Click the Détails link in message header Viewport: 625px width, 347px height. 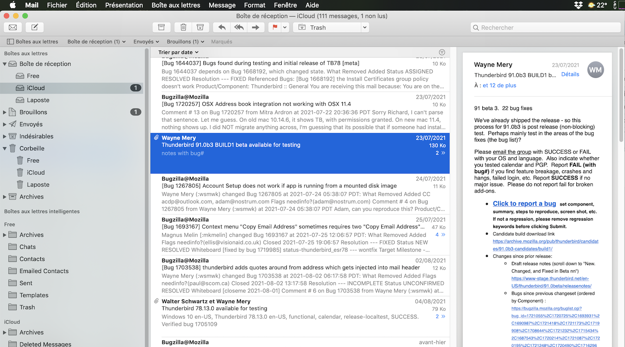click(x=570, y=74)
